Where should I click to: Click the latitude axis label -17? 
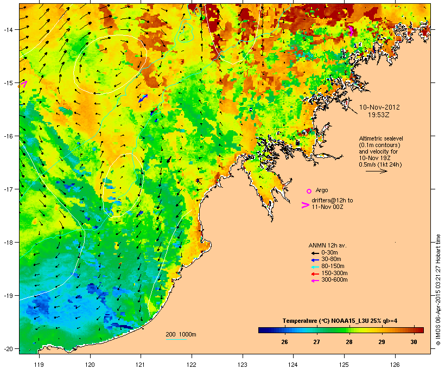coord(8,189)
